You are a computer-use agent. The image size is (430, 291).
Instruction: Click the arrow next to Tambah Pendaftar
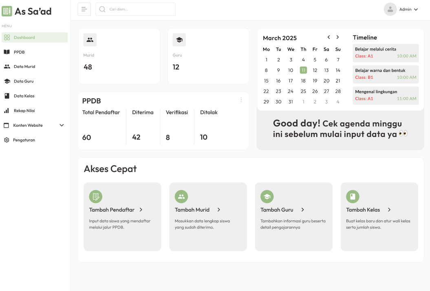coord(141,210)
